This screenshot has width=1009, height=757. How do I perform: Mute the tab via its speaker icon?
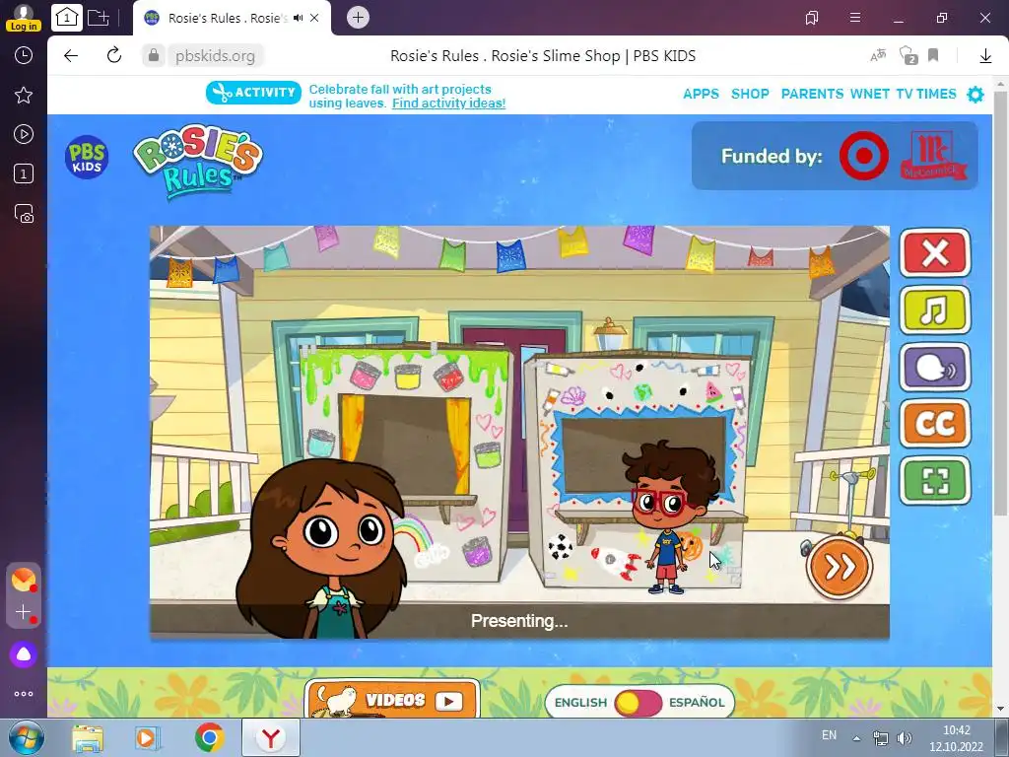click(x=298, y=18)
